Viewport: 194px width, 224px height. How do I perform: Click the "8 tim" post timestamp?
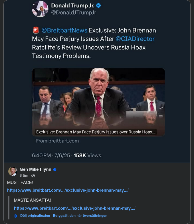[24, 176]
